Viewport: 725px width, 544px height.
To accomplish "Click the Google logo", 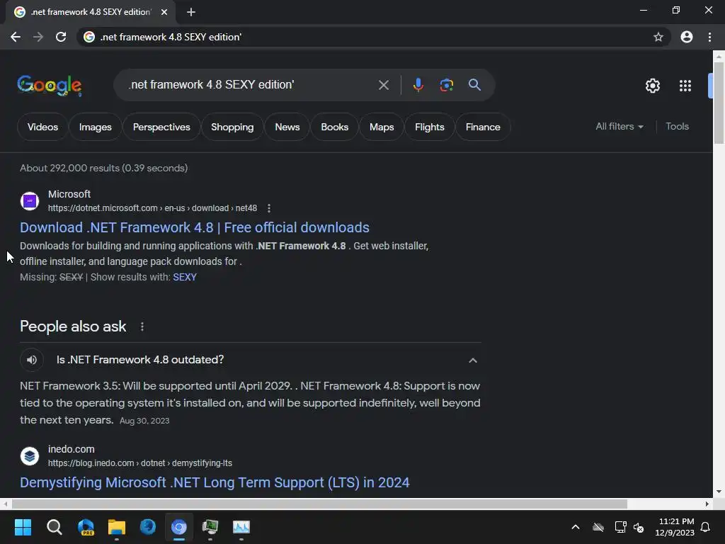I will [50, 85].
